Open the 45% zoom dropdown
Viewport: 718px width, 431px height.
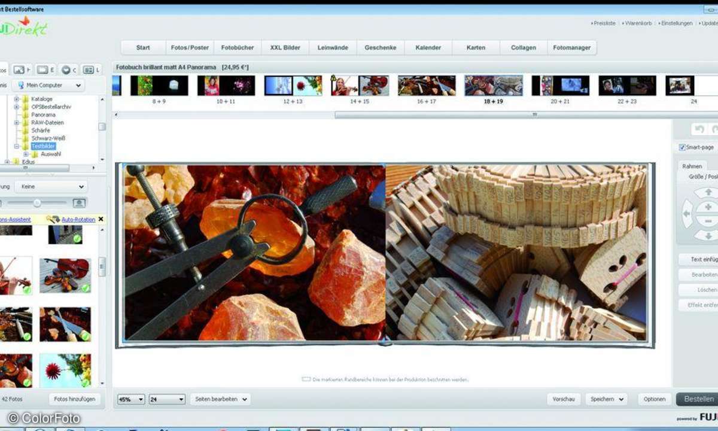(131, 399)
